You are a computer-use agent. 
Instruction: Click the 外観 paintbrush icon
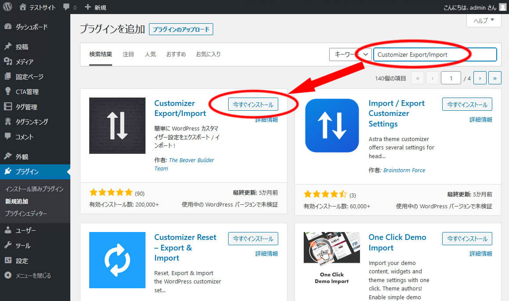tap(8, 156)
